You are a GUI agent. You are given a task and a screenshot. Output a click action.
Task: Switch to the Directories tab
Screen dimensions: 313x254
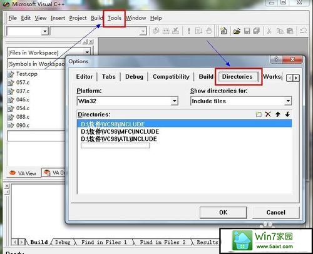237,77
